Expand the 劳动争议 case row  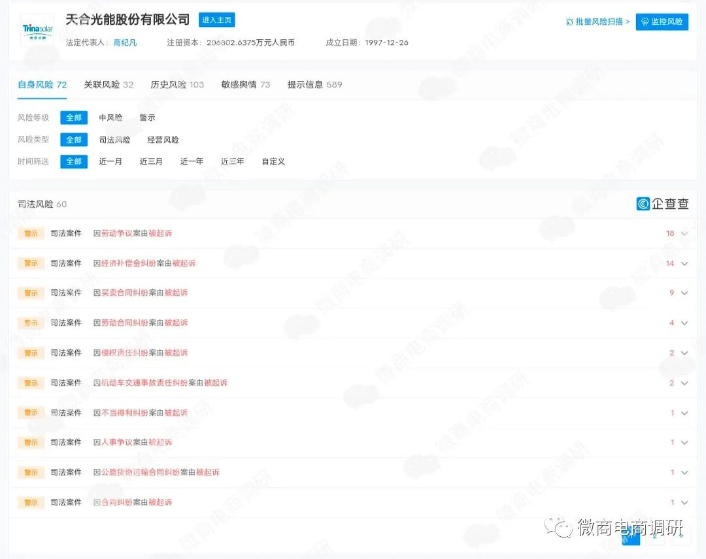[684, 232]
